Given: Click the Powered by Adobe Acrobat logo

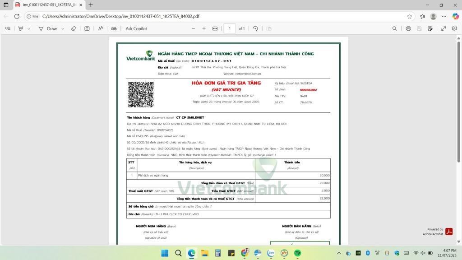Looking at the screenshot, I should coord(449,232).
